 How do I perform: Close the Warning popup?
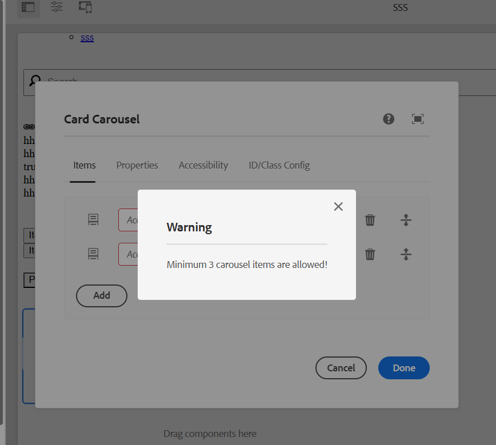coord(338,206)
